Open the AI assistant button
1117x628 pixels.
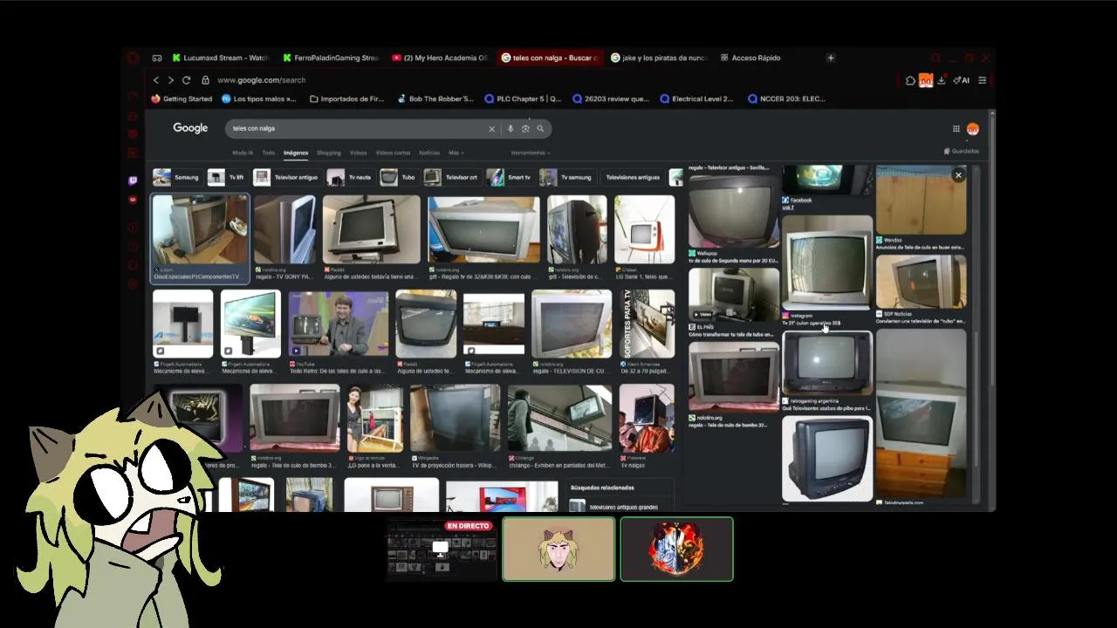[x=962, y=80]
